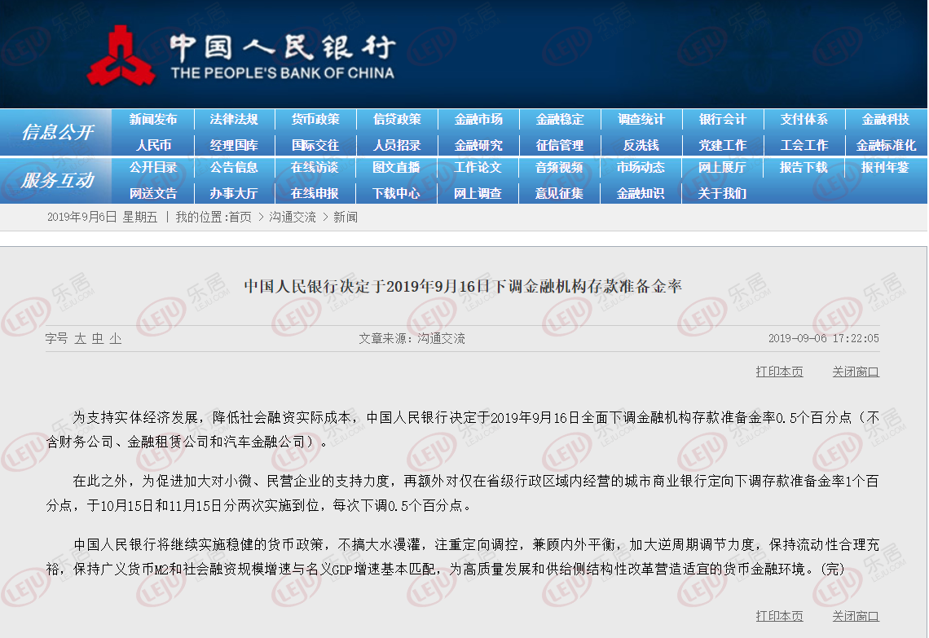Click top 关闭窗口 link
The image size is (929, 638).
tap(856, 372)
